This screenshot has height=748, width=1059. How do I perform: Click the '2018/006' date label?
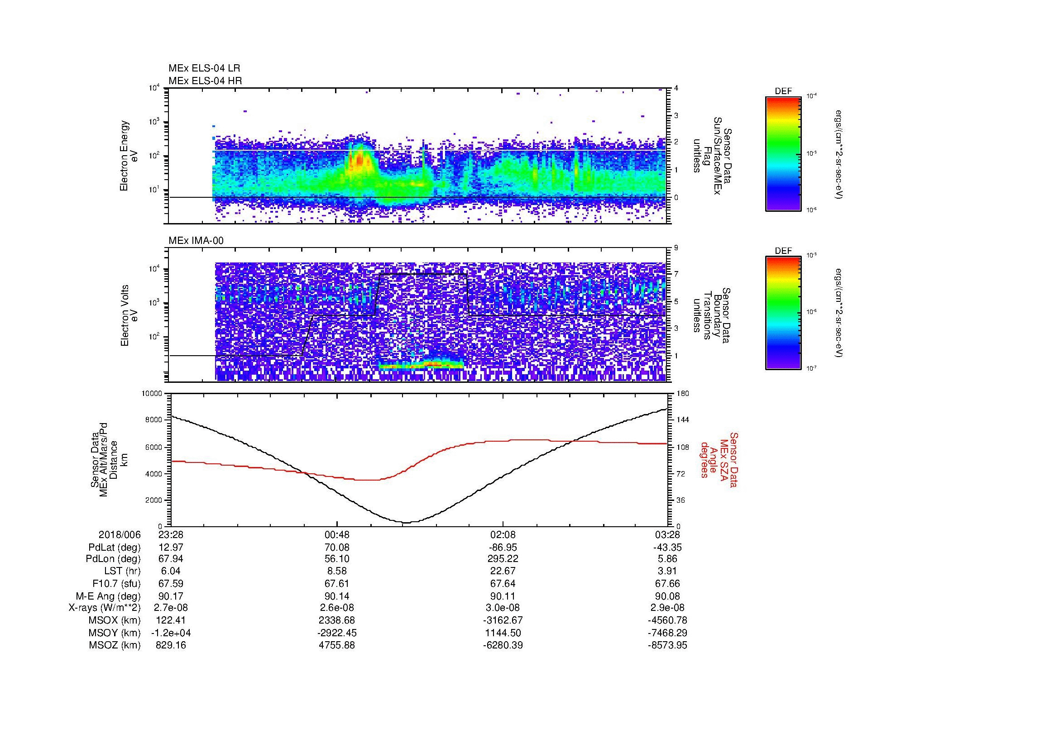[x=120, y=535]
